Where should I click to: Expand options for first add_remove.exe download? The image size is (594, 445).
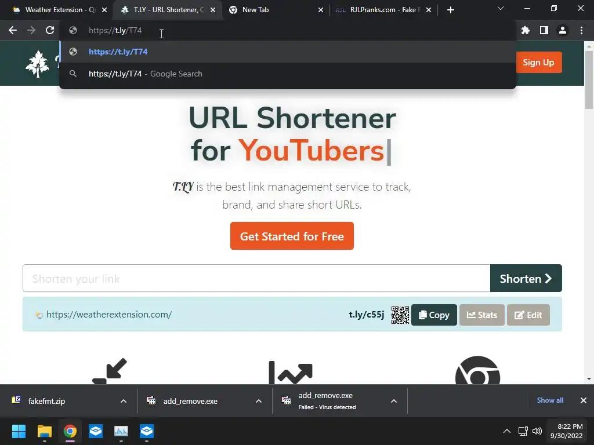coord(259,401)
